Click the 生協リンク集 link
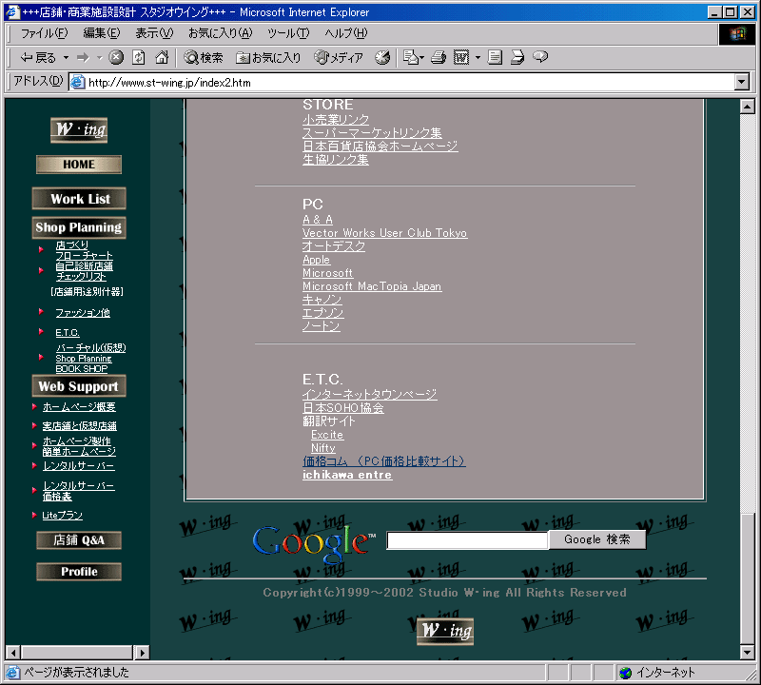 pyautogui.click(x=336, y=160)
